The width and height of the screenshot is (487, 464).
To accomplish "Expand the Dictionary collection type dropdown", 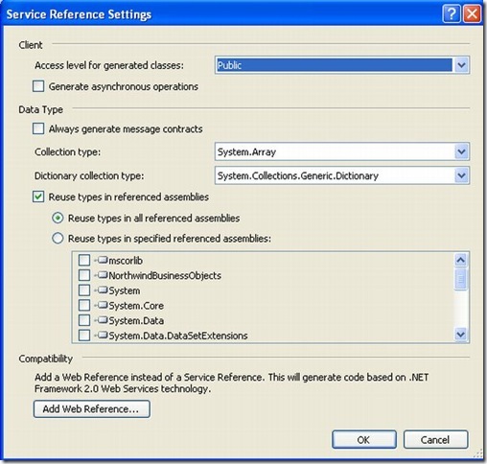I will [461, 175].
